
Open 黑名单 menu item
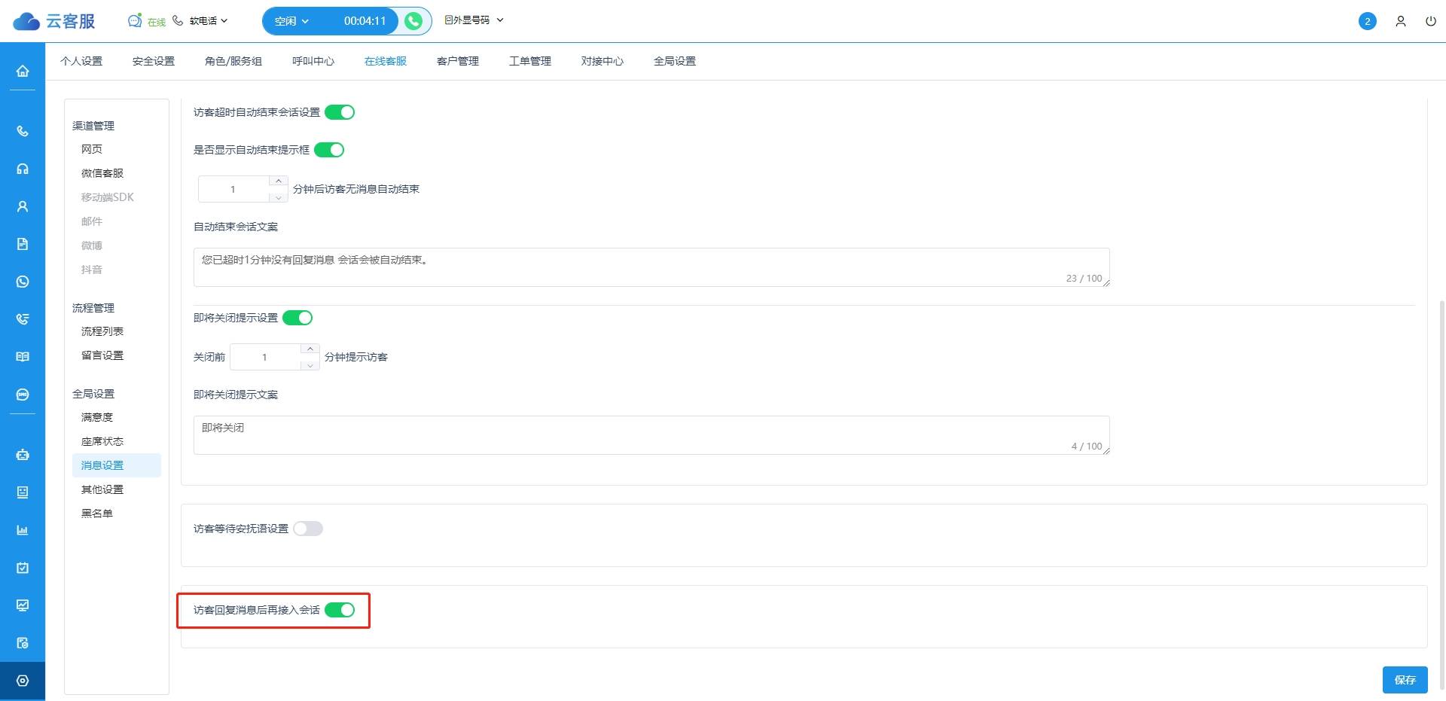[97, 514]
